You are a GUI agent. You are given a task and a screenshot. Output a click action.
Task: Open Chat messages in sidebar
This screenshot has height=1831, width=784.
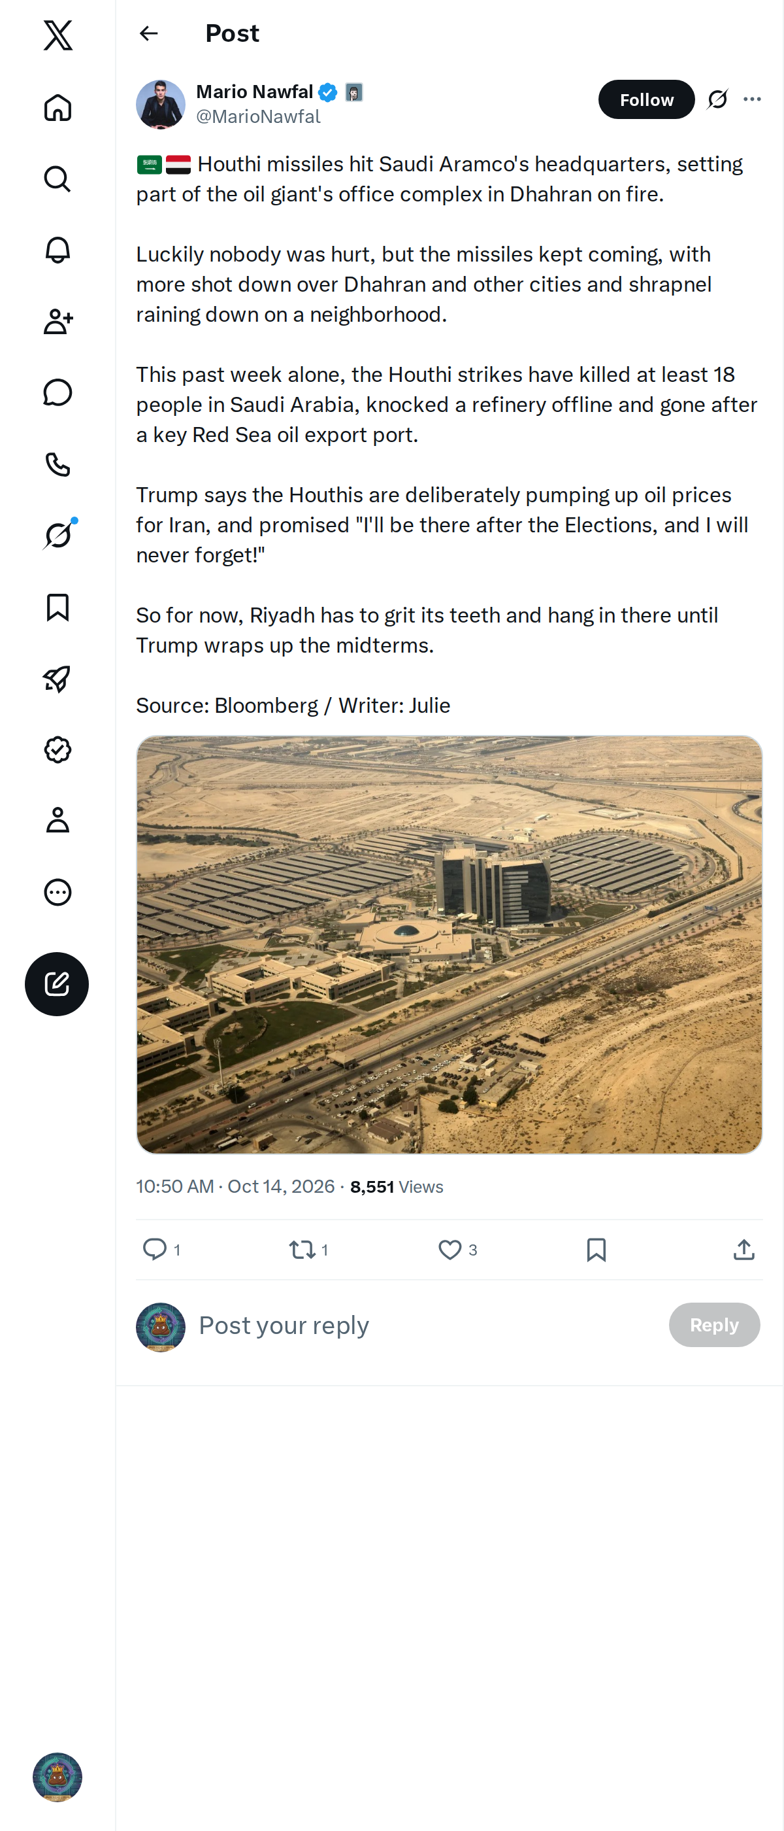click(57, 392)
